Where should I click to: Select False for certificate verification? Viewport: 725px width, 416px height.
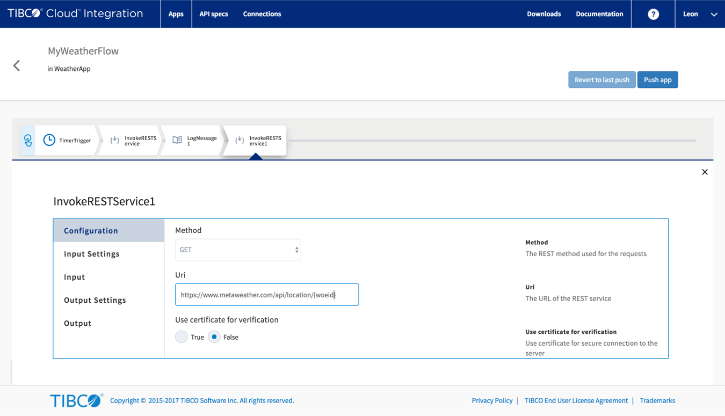214,337
